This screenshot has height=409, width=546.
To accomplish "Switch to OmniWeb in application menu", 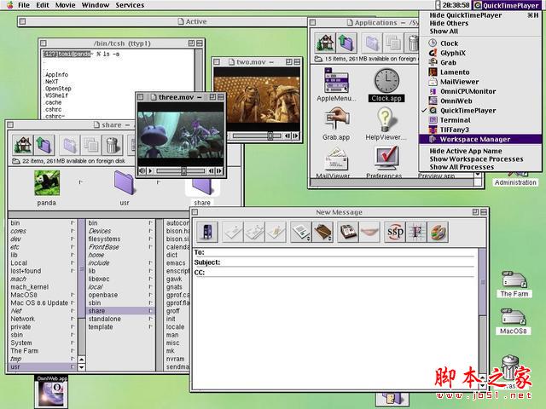I will 480,101.
